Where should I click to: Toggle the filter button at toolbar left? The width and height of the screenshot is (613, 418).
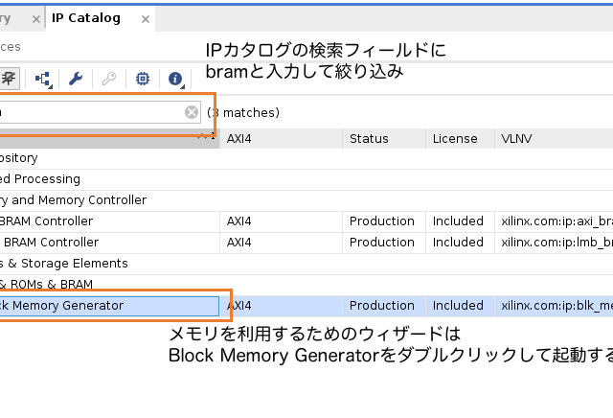click(x=10, y=80)
